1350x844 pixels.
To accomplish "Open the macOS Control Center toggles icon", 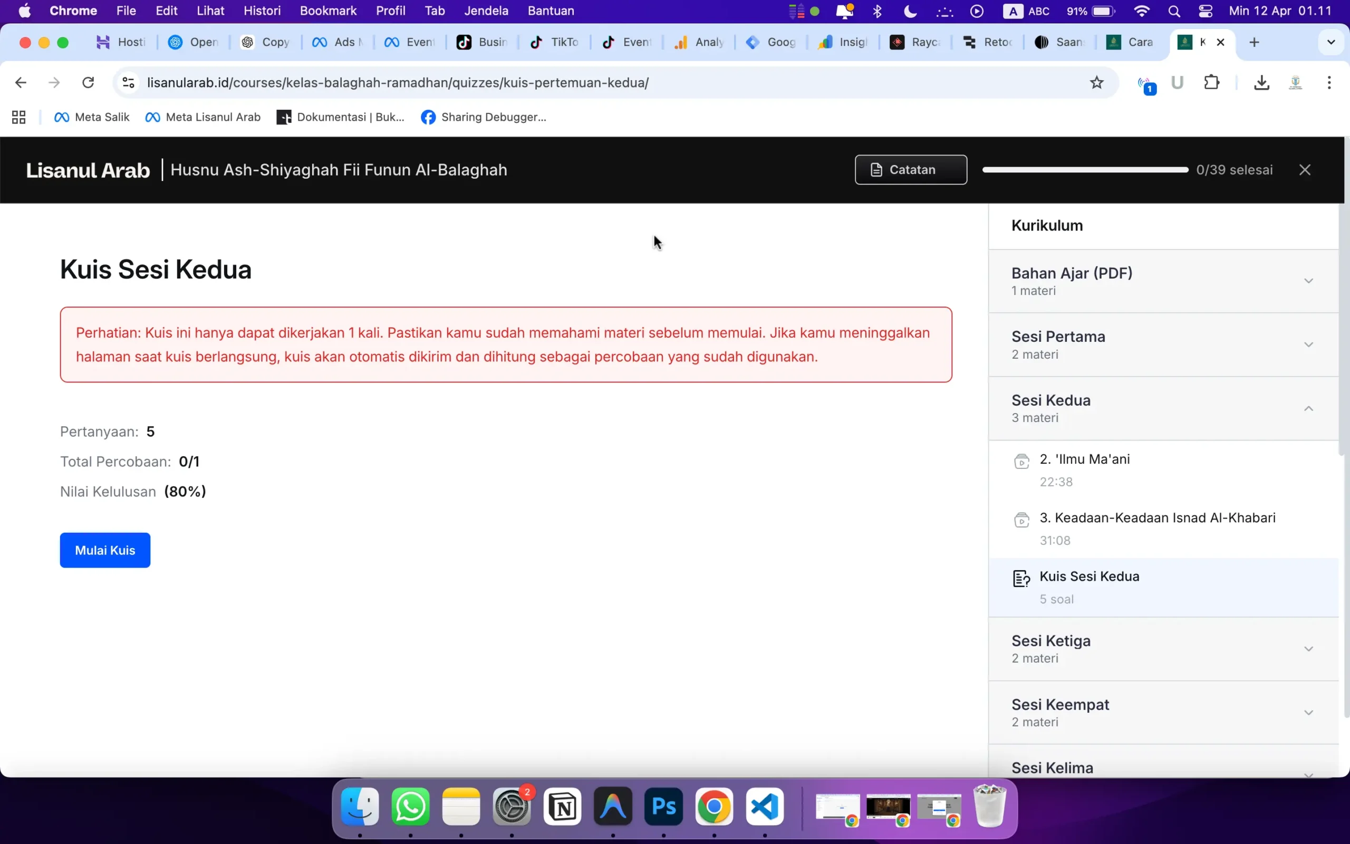I will (x=1205, y=11).
